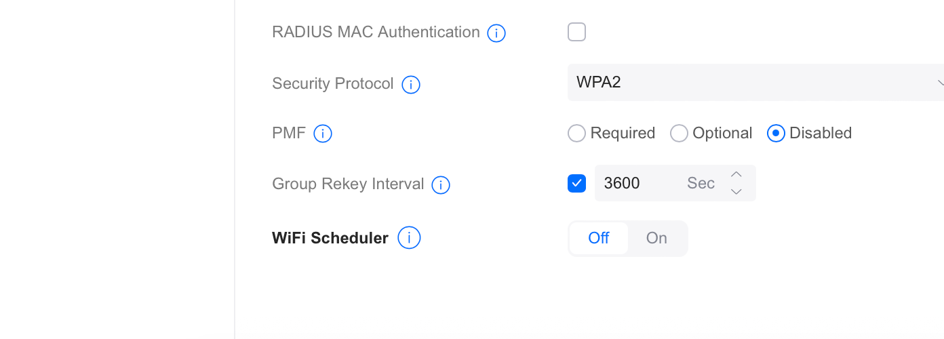Screen dimensions: 944x339
Task: Enable the RADIUS MAC Authentication checkbox
Action: coord(576,32)
